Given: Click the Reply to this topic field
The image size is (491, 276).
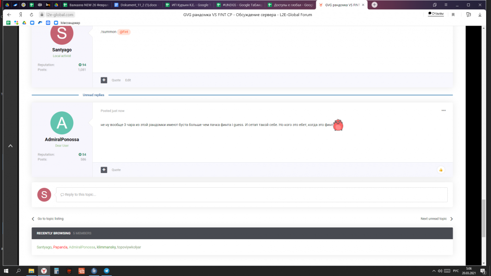Looking at the screenshot, I should pyautogui.click(x=251, y=195).
